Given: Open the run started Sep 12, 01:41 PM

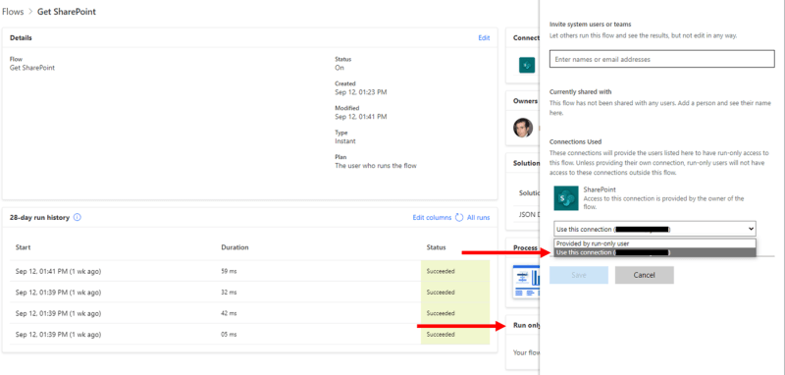Looking at the screenshot, I should click(59, 271).
